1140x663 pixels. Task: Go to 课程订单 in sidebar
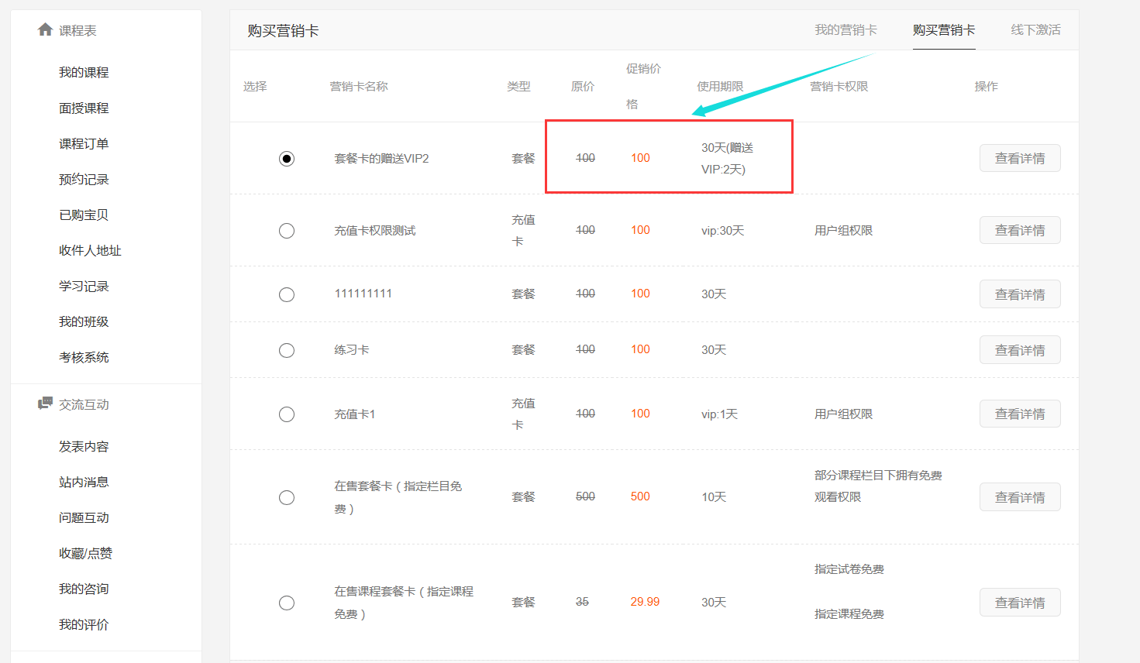[x=84, y=143]
